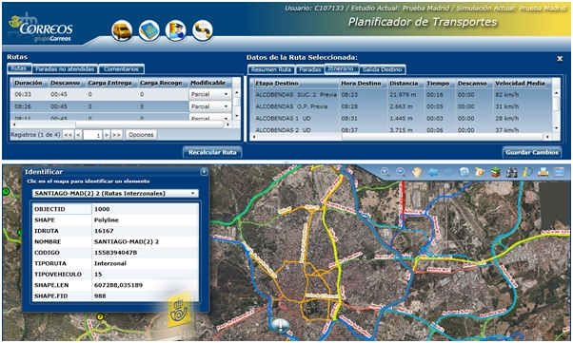Open the Paradas no atendidas tab

pos(65,69)
